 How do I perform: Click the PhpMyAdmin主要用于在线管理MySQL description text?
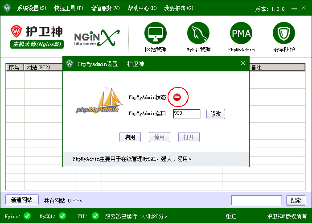pyautogui.click(x=132, y=159)
